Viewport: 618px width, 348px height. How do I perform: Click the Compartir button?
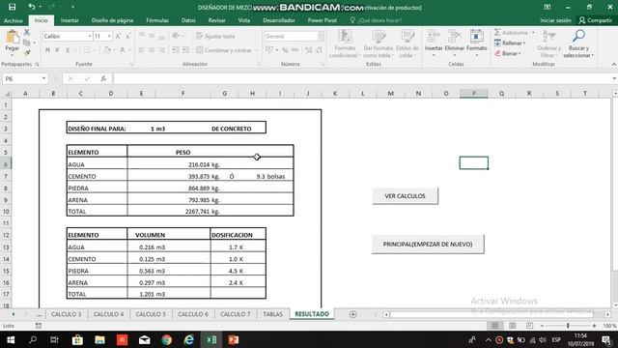tap(595, 20)
